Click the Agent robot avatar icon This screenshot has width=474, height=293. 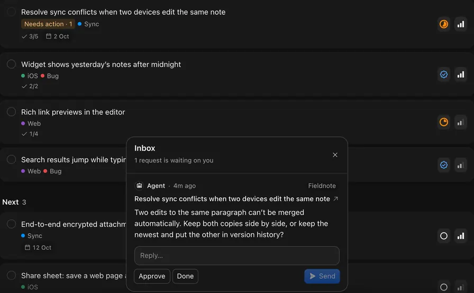[x=139, y=186]
